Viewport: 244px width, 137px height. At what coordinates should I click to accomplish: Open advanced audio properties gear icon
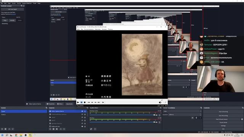click(x=91, y=129)
